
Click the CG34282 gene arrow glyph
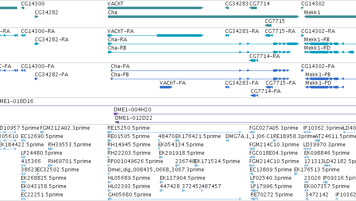pos(37,17)
